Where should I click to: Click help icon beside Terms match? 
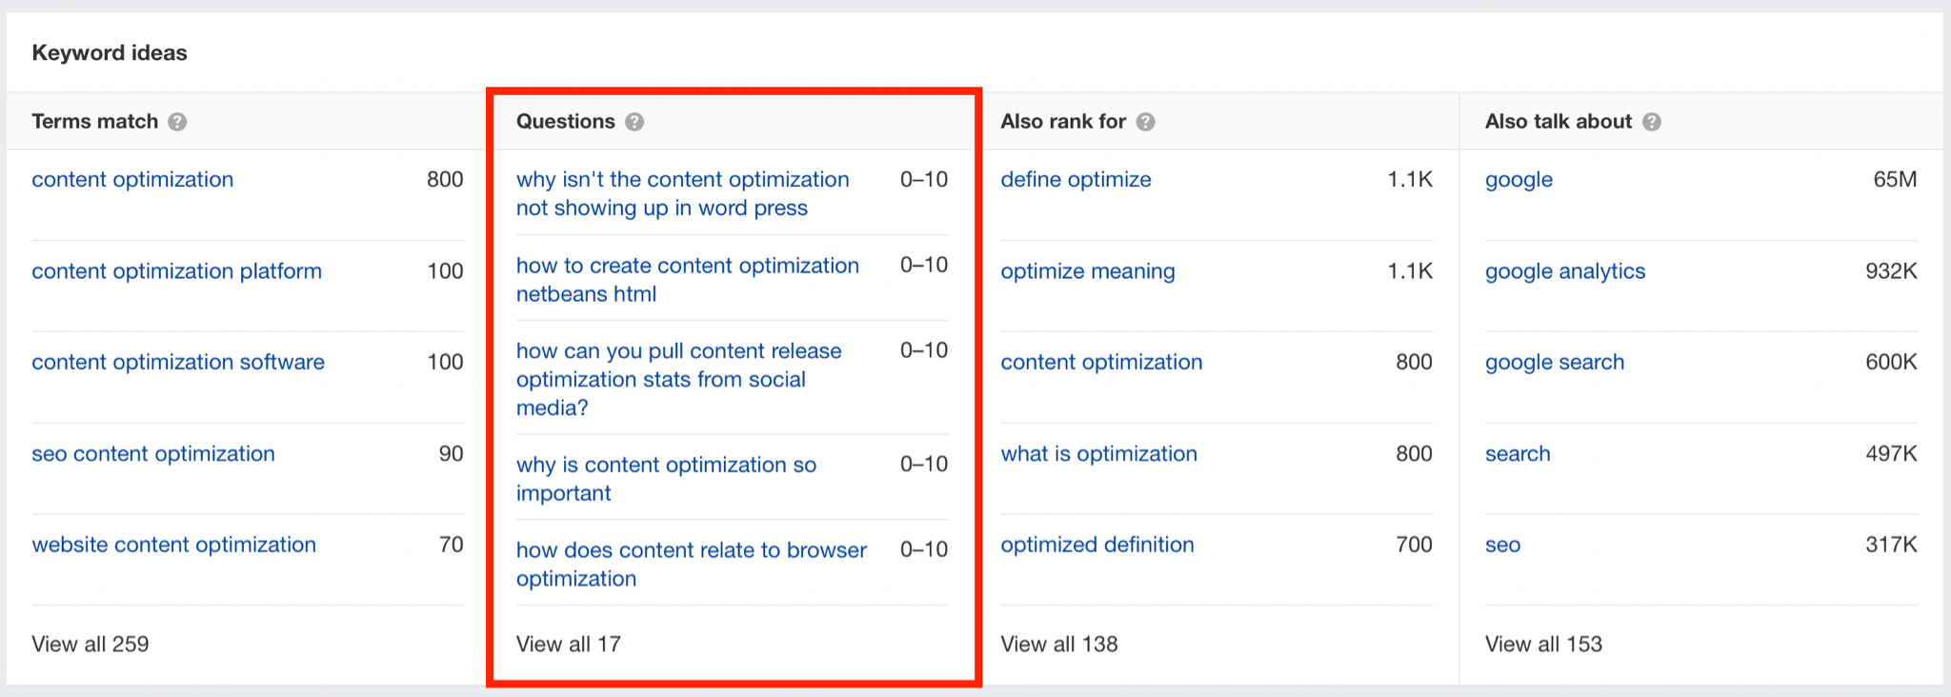177,122
